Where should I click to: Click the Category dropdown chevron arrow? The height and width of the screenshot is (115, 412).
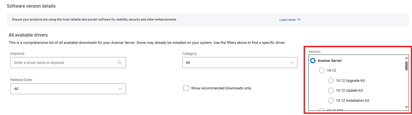coord(292,63)
